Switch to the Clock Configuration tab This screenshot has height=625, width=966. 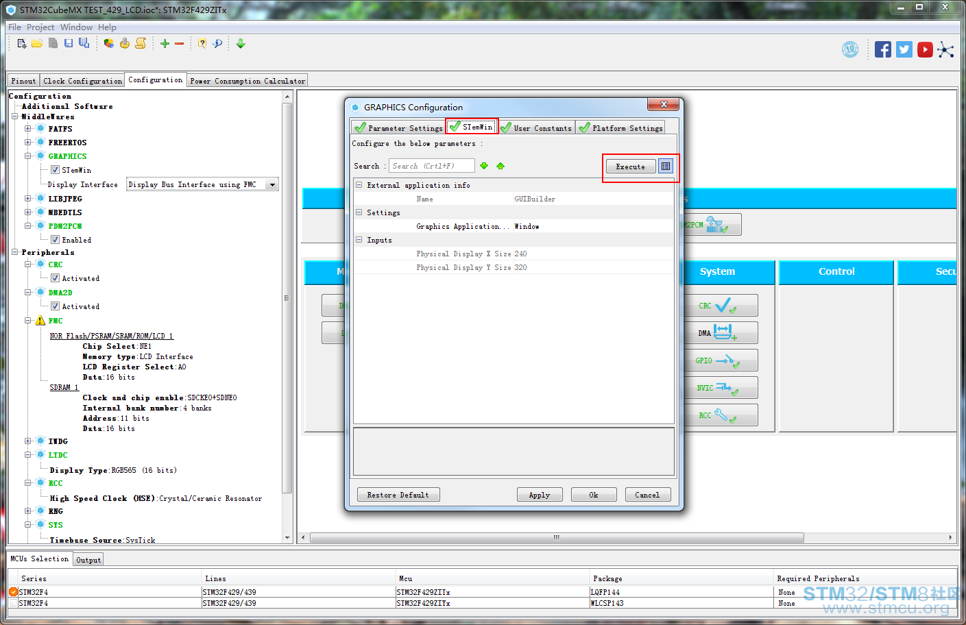82,81
